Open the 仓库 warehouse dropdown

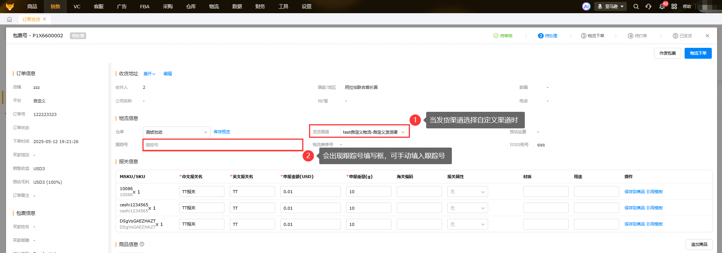pos(177,132)
